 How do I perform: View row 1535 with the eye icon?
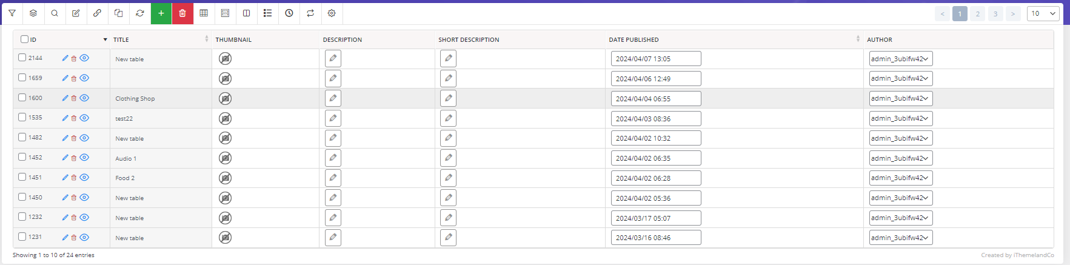pos(84,118)
